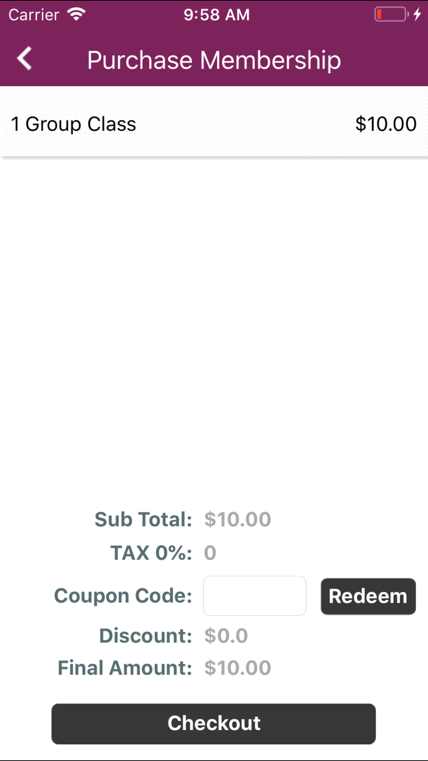This screenshot has height=761, width=428.
Task: Tap the Sub Total $10.00 value
Action: click(238, 520)
